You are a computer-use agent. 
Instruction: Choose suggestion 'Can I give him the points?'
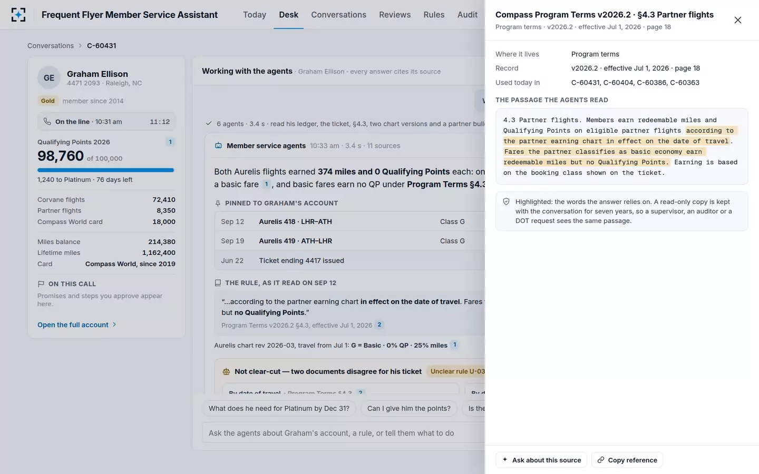point(409,408)
